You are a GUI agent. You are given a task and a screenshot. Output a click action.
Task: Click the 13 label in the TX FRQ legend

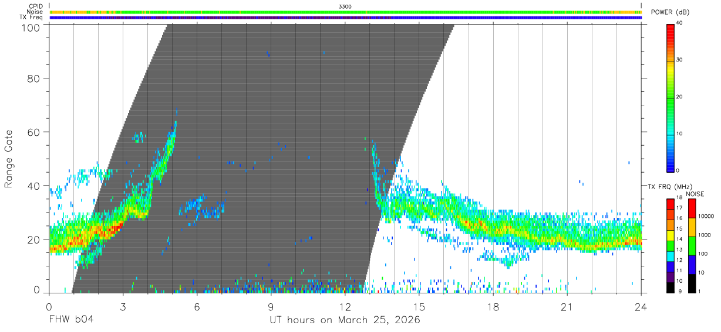click(679, 251)
